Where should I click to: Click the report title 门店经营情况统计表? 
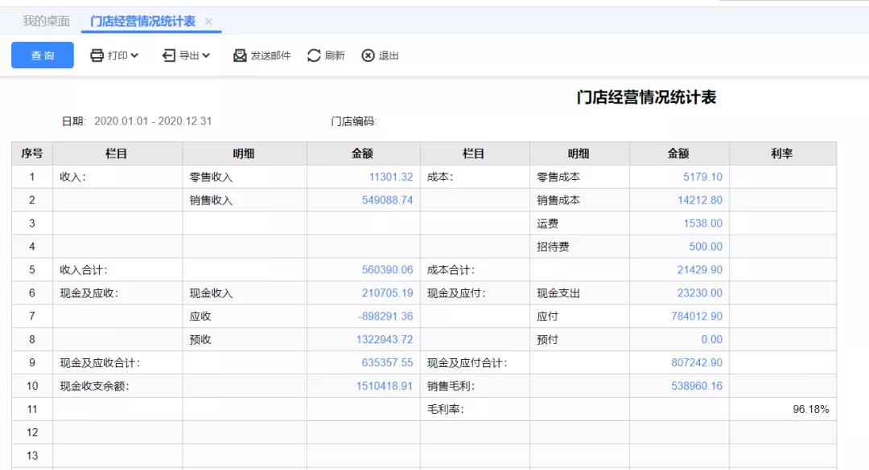pyautogui.click(x=646, y=97)
